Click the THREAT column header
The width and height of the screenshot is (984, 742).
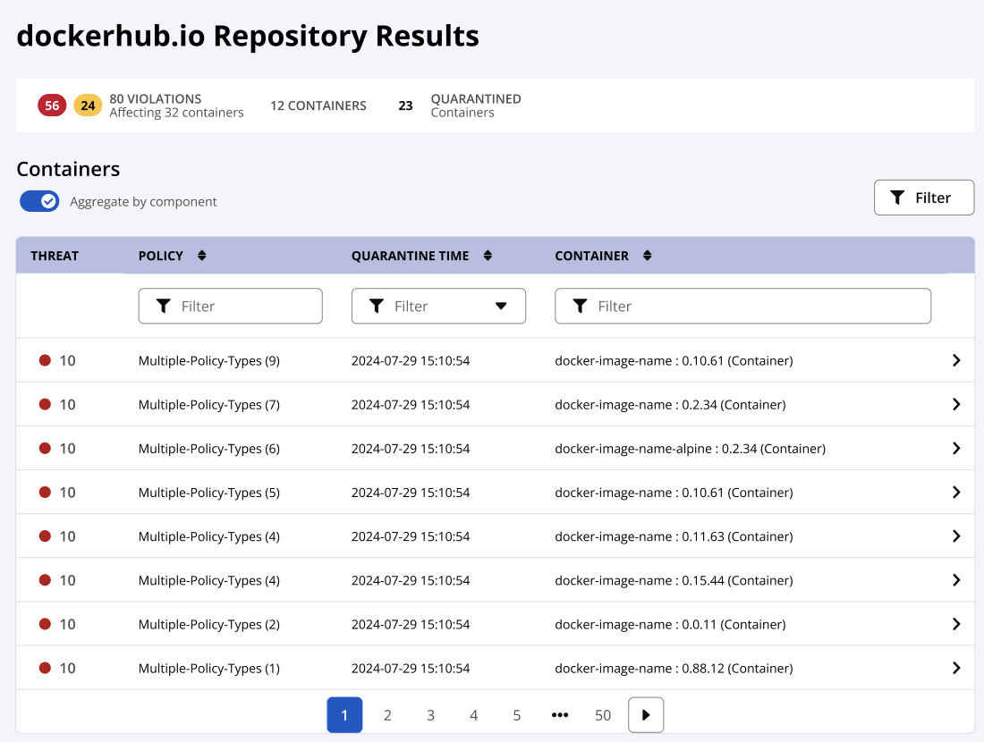pos(55,256)
